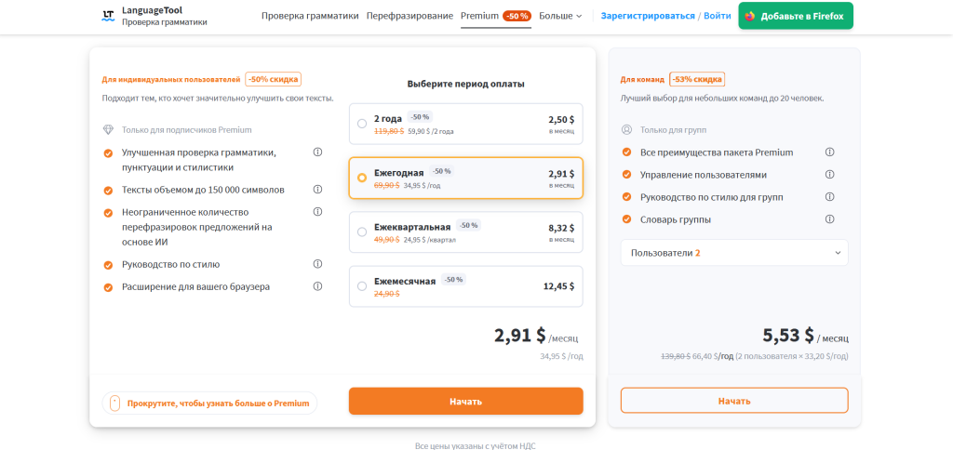
Task: Click the Выберите период оплаты heading
Action: point(466,84)
